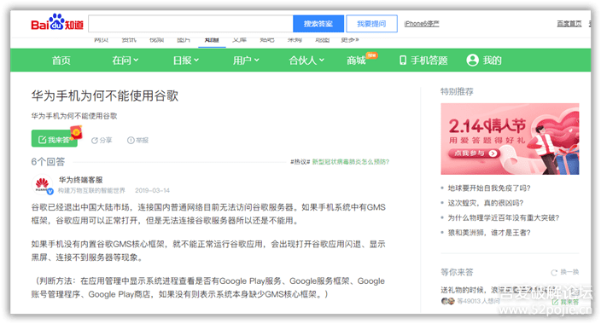Click the NEW badge on 商城

[x=371, y=55]
